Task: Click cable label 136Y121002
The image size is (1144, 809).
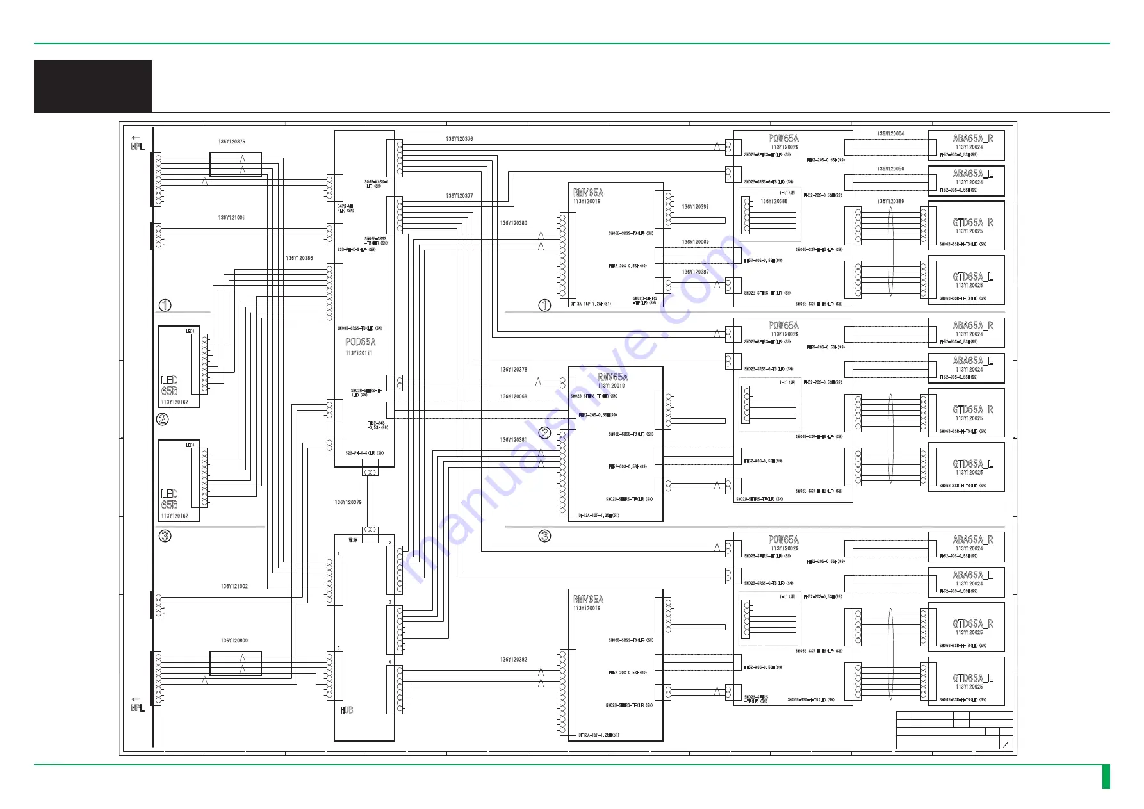Action: (234, 586)
